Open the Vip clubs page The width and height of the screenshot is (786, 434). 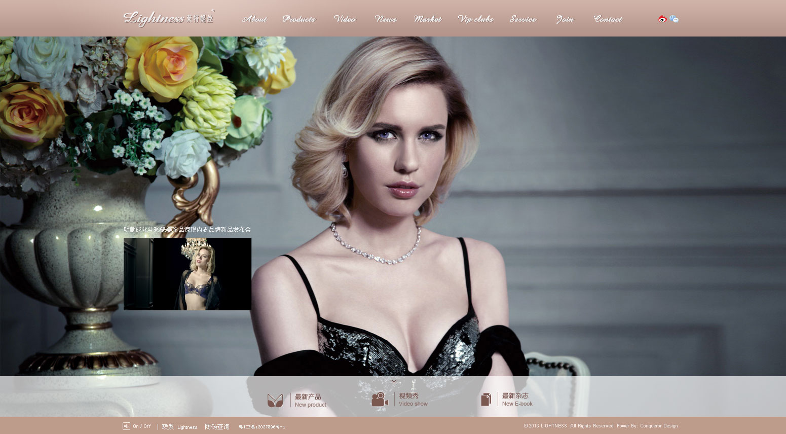pos(475,19)
